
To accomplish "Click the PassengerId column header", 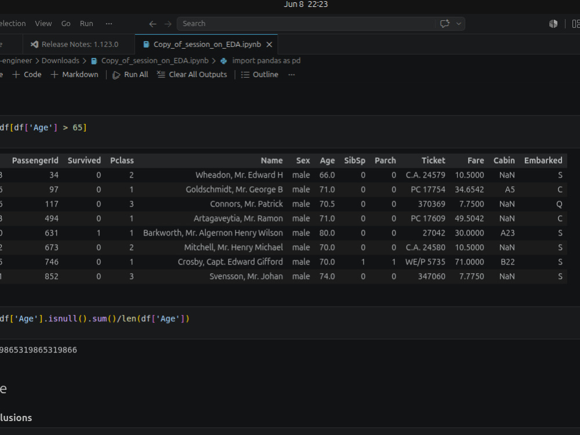I will point(35,161).
